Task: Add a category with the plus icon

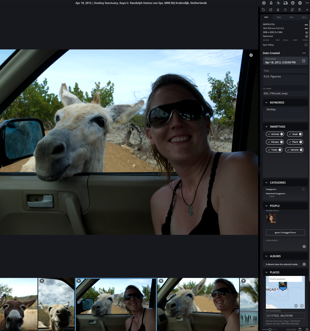Action: click(x=303, y=189)
